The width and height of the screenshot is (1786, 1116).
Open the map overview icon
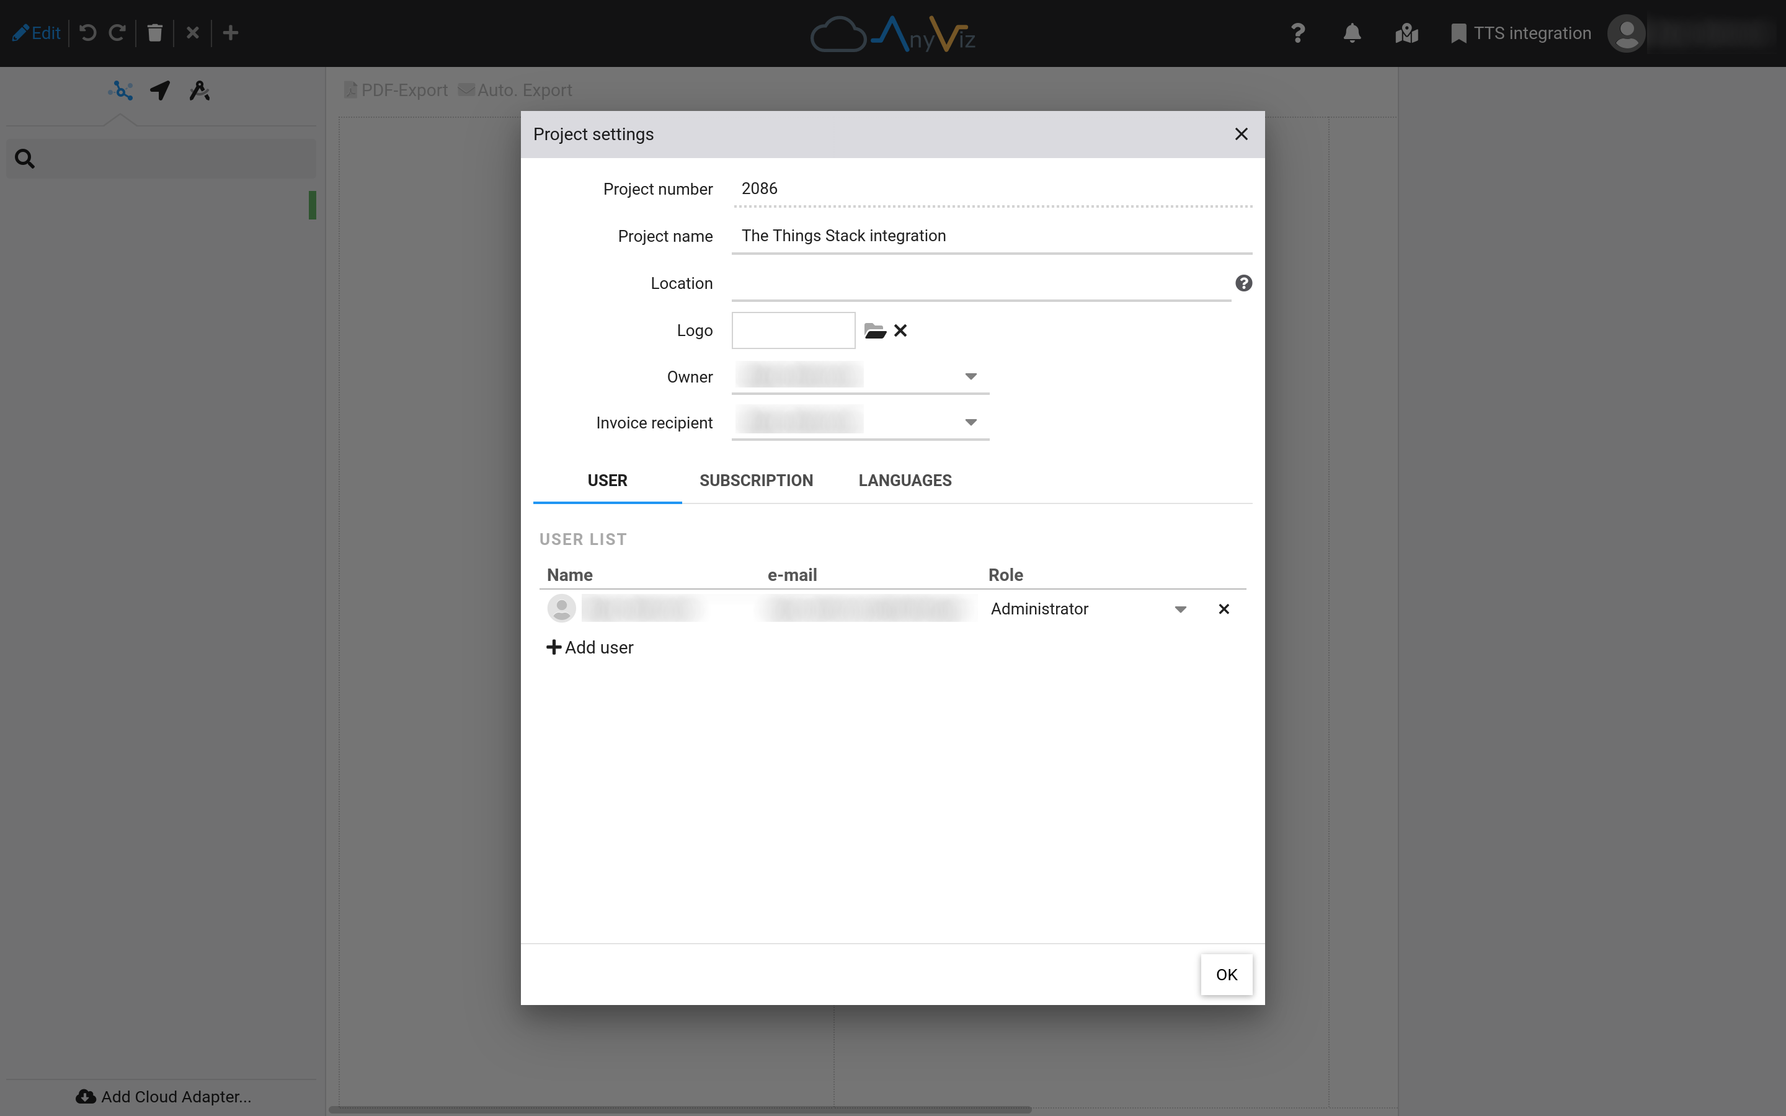click(1406, 33)
